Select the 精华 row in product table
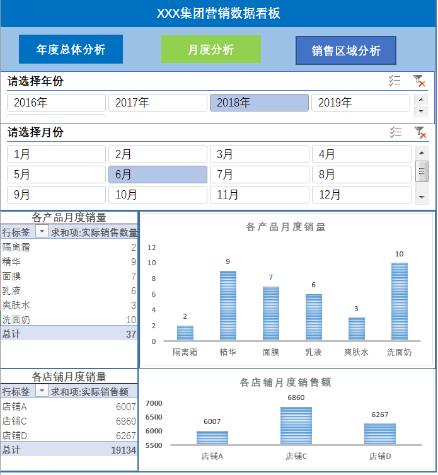438x475 pixels. [x=69, y=261]
